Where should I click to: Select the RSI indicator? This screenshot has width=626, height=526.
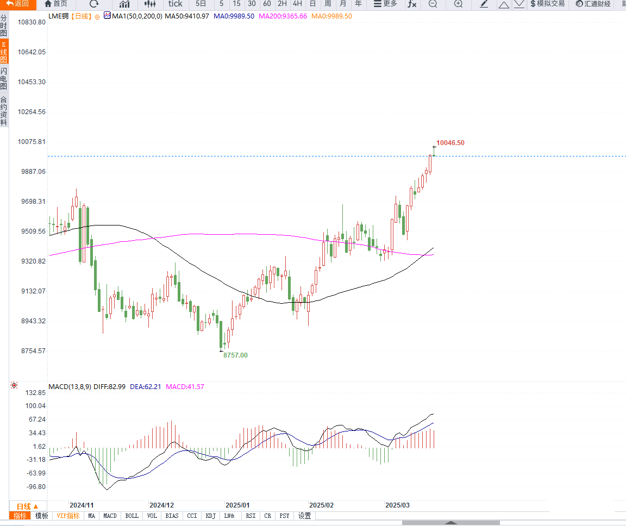tap(251, 516)
